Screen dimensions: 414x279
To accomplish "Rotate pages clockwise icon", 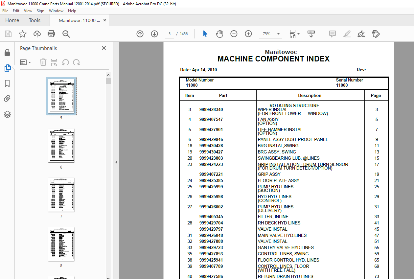I will 76,62.
